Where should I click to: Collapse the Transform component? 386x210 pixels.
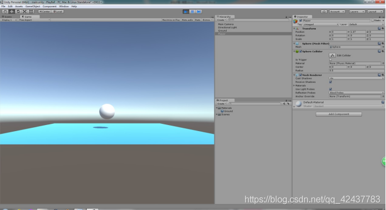pos(294,28)
